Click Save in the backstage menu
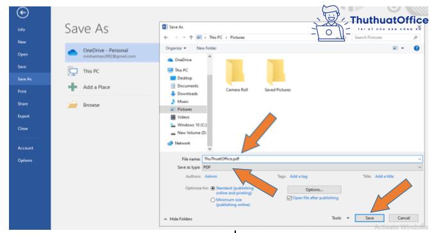Image resolution: width=434 pixels, height=233 pixels. (x=22, y=67)
